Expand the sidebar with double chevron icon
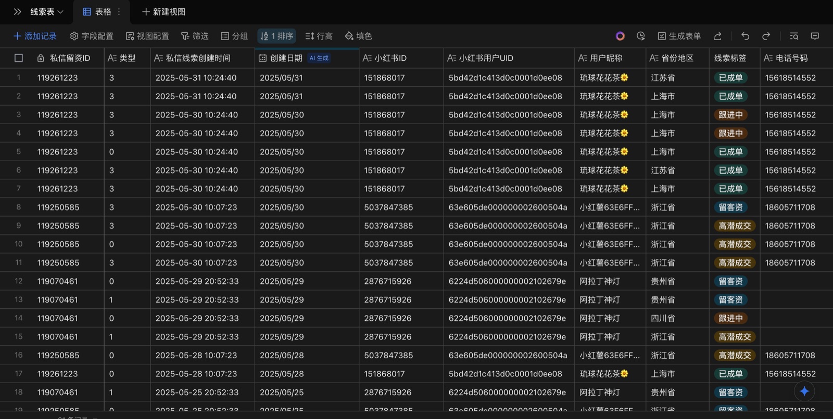 [x=17, y=11]
